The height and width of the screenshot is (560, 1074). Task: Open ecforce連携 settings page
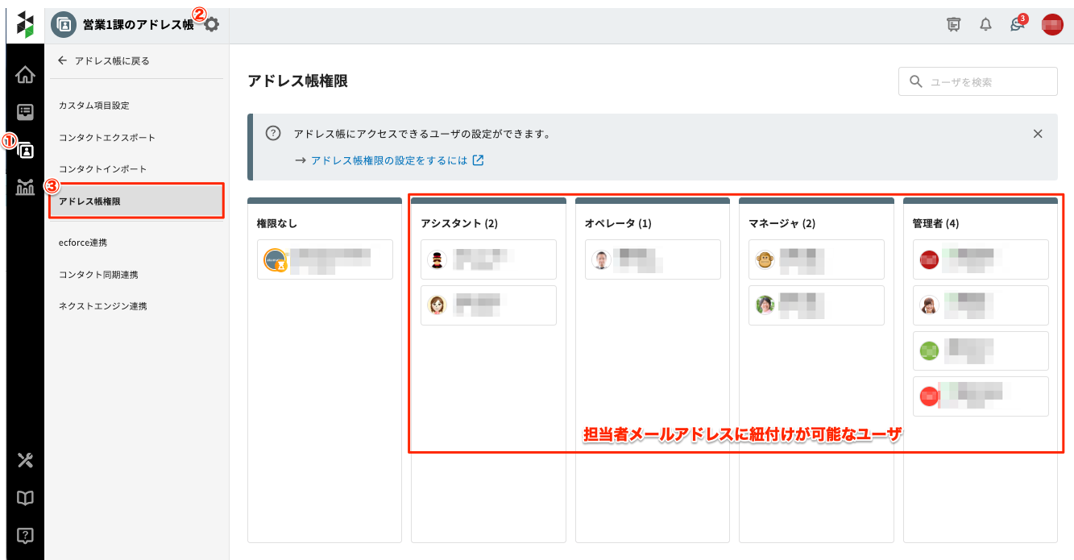click(x=83, y=243)
